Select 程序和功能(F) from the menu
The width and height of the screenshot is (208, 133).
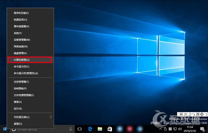click(x=31, y=13)
